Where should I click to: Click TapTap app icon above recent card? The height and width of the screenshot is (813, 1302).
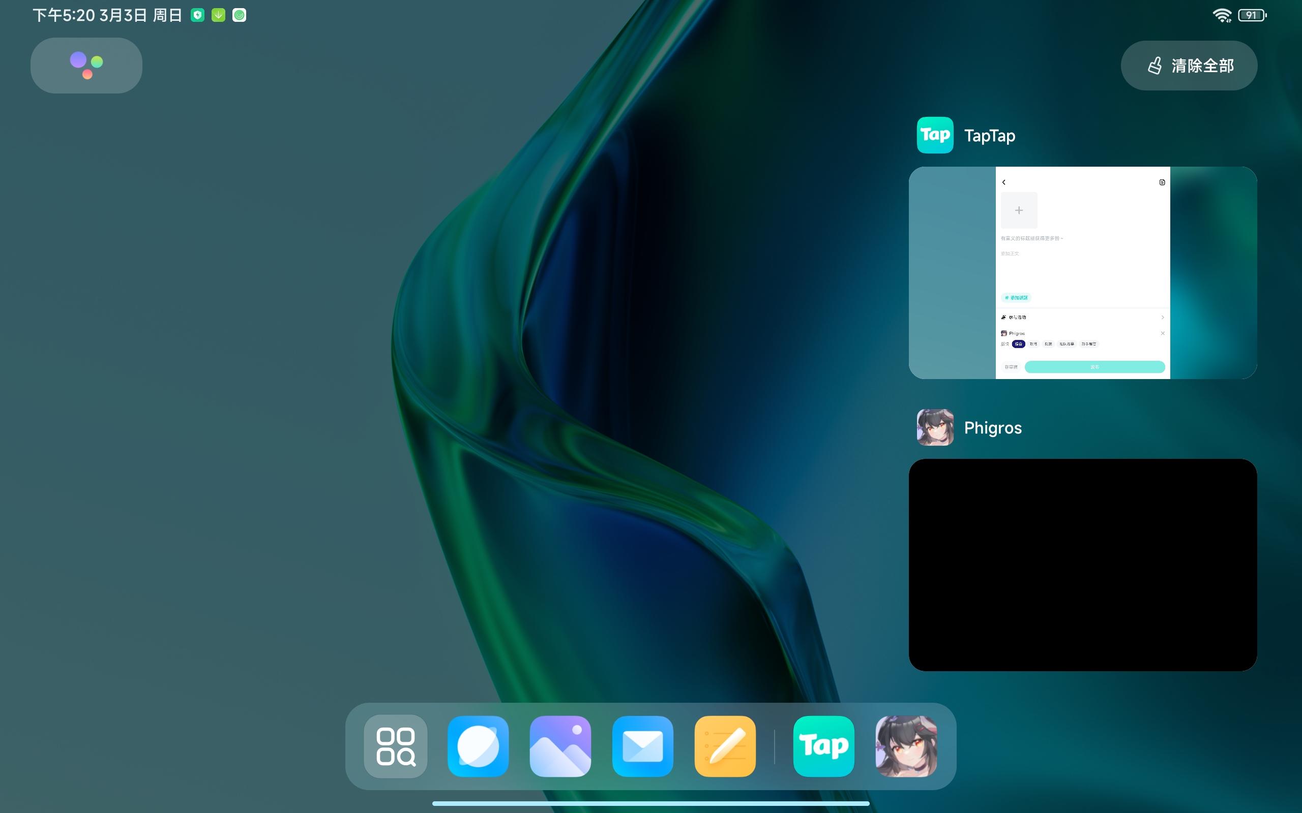click(x=935, y=135)
